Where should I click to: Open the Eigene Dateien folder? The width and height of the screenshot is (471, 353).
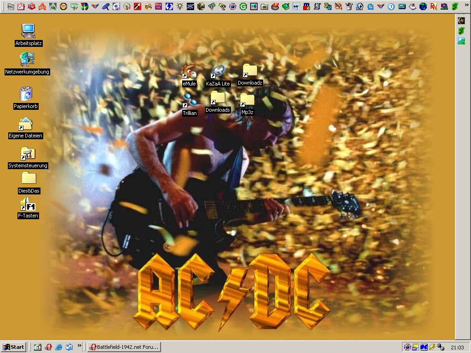25,124
